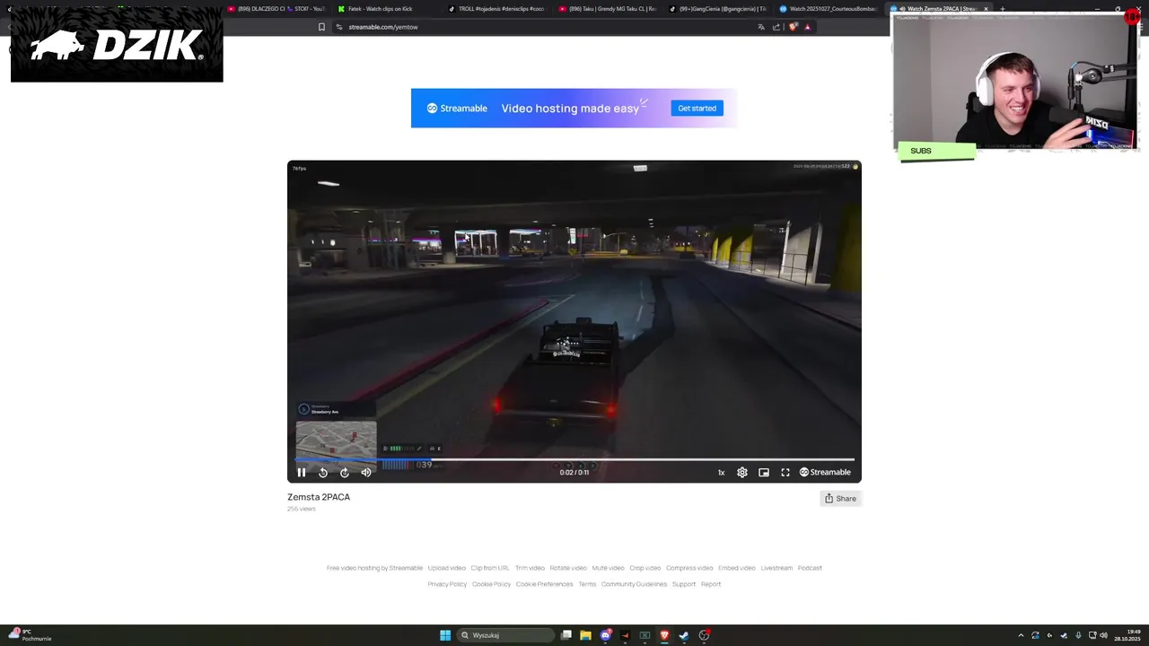The height and width of the screenshot is (646, 1149).
Task: Switch to the DLACZEGO YouTube tab
Action: pyautogui.click(x=276, y=9)
